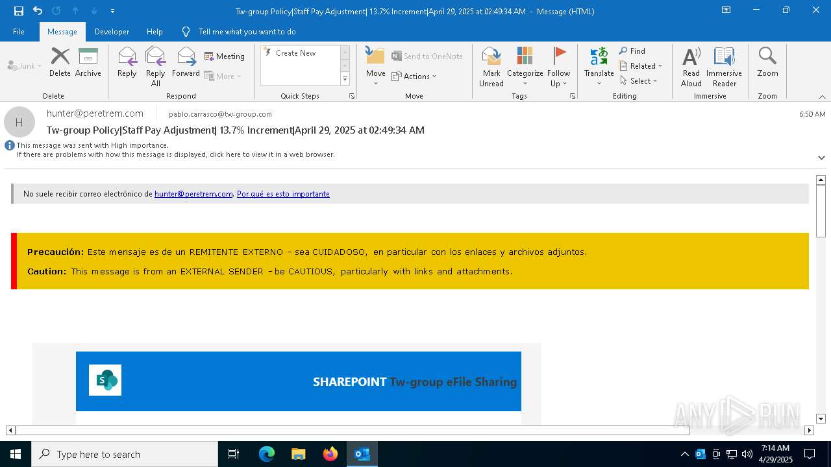Respond with a Meeting

(225, 56)
